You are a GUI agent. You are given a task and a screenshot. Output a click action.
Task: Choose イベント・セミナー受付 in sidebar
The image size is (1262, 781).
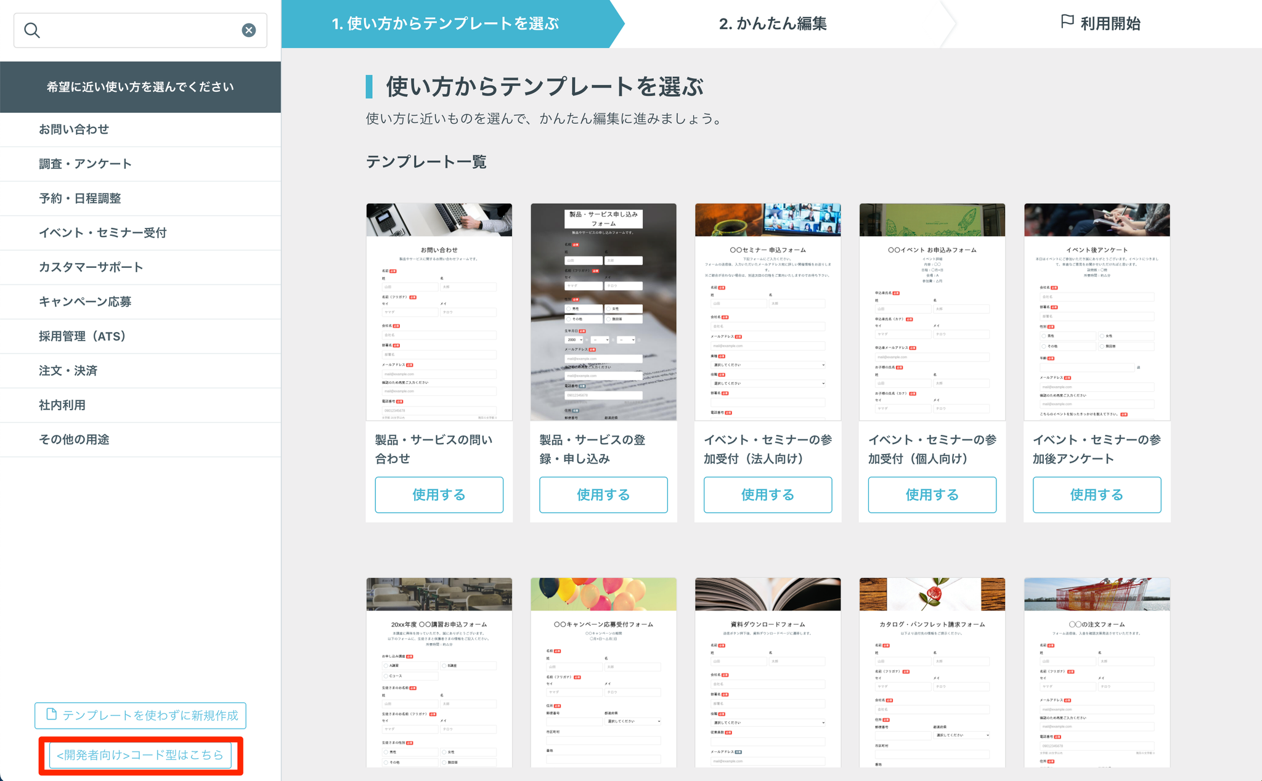point(102,233)
